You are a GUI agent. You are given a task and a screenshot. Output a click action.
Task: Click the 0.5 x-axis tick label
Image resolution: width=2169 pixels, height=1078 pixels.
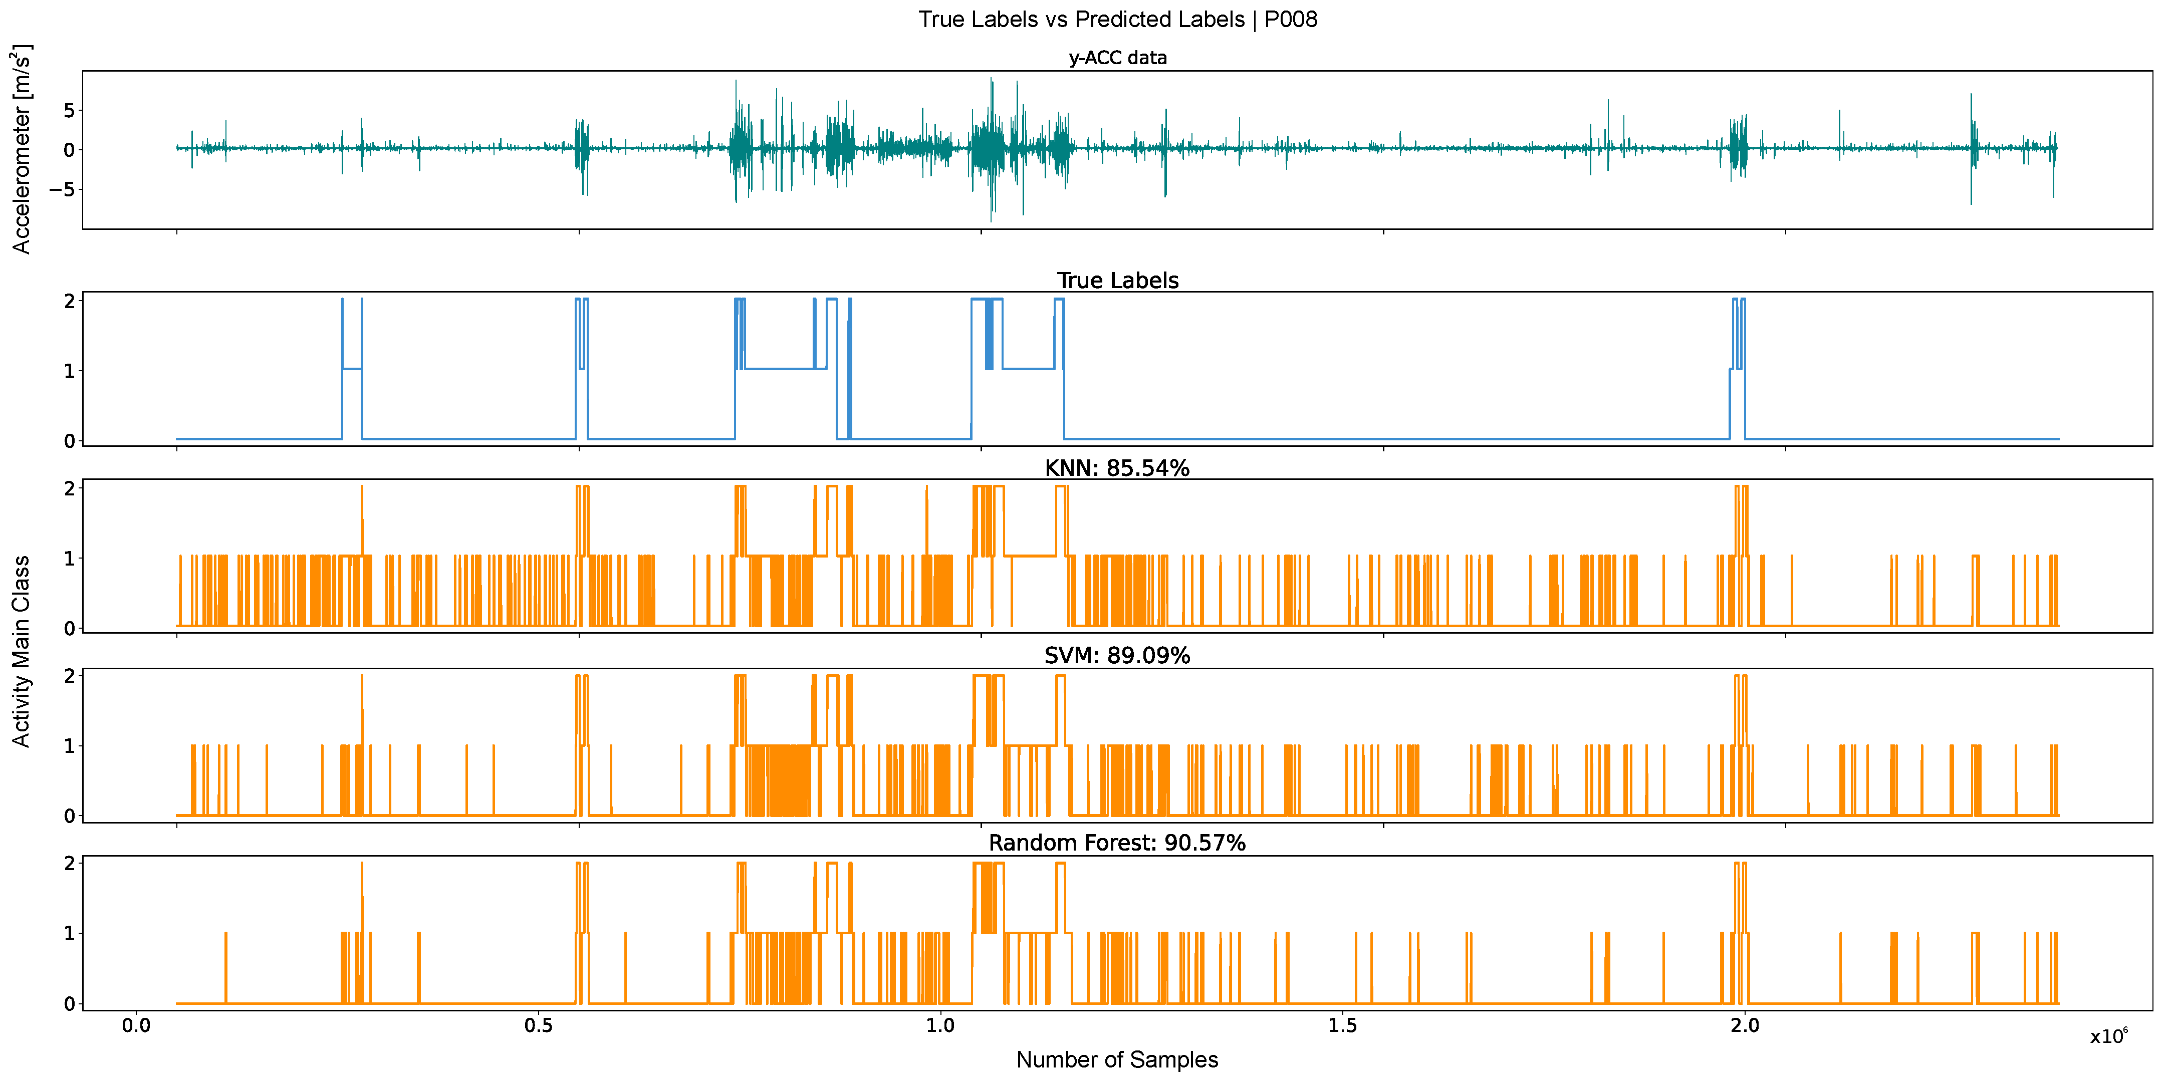point(538,1026)
